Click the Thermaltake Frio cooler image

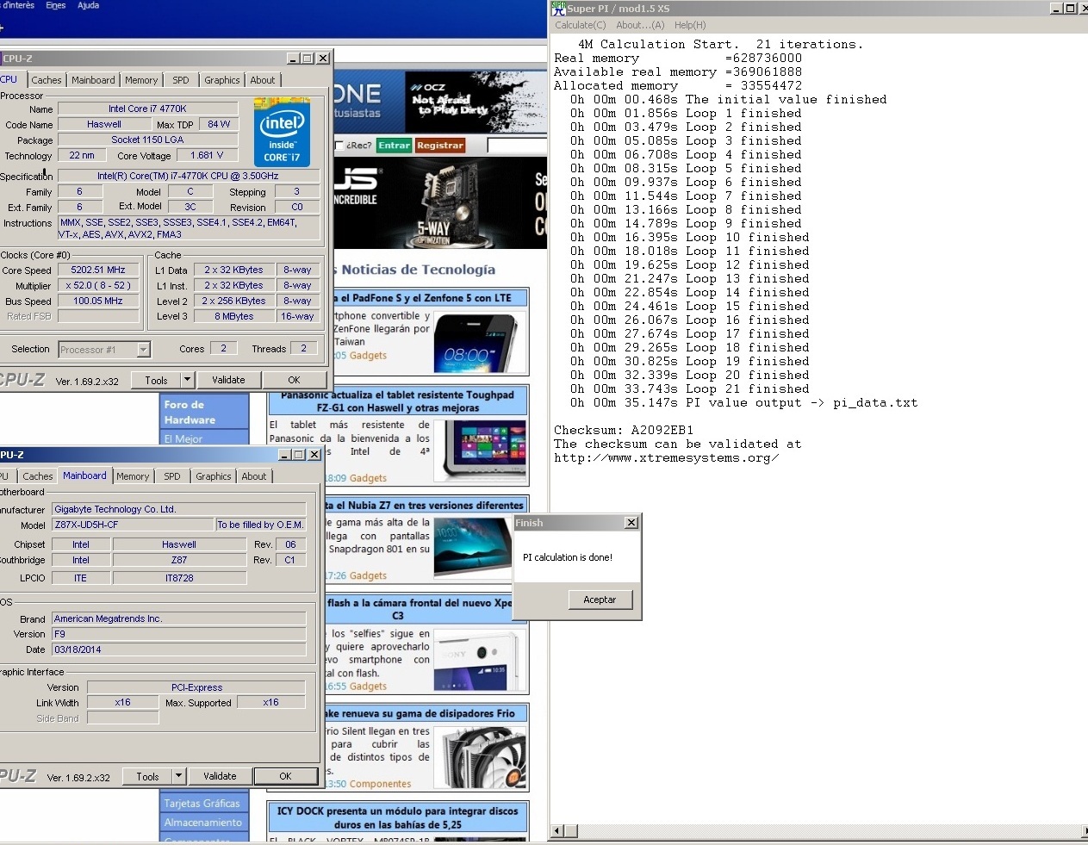[480, 757]
